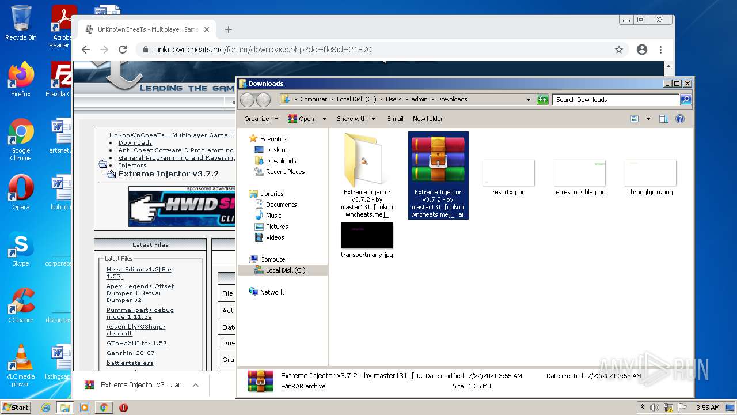The height and width of the screenshot is (415, 737).
Task: Toggle the preview pane icon in Explorer
Action: (664, 119)
